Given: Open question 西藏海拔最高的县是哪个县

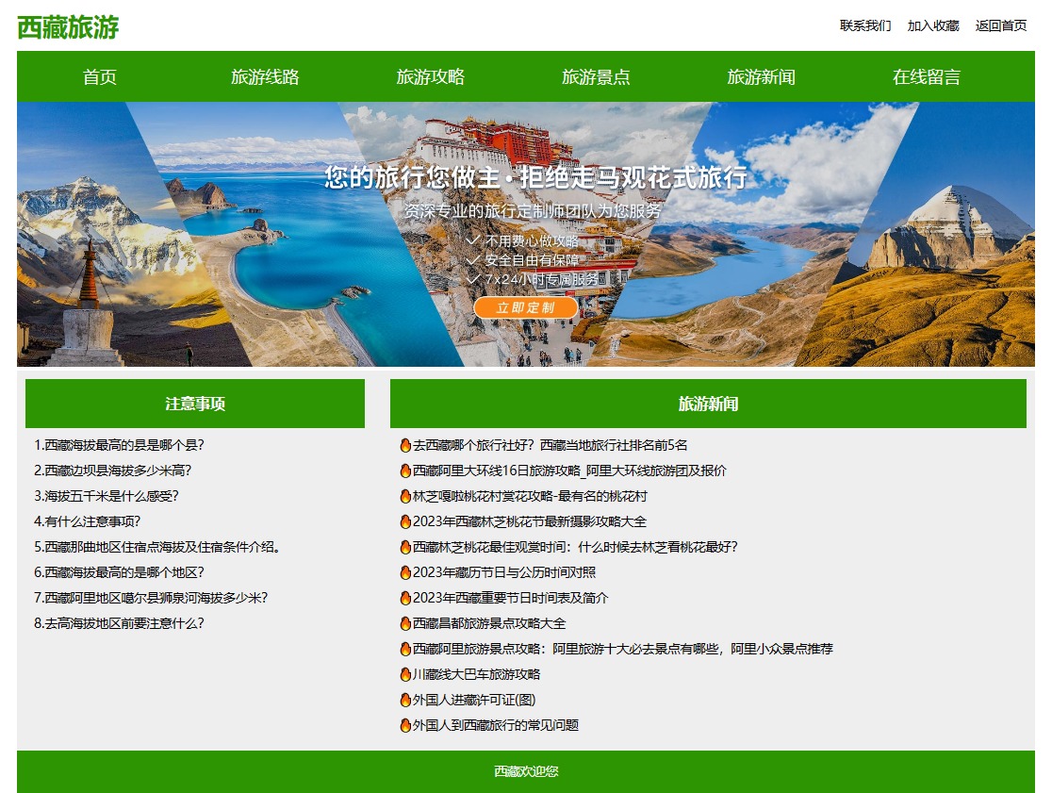Looking at the screenshot, I should (x=119, y=445).
